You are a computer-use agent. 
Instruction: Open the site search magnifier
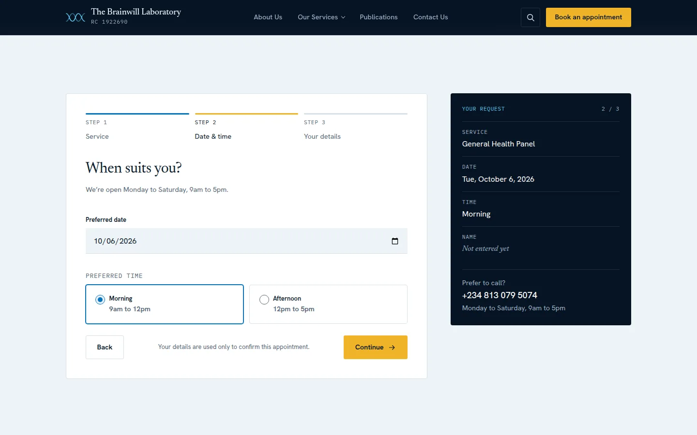(x=530, y=17)
